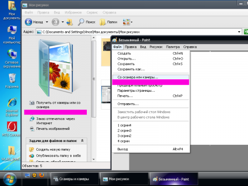248x186 pixels.
Task: Open Назад history dropdown arrow
Action: pyautogui.click(x=47, y=22)
